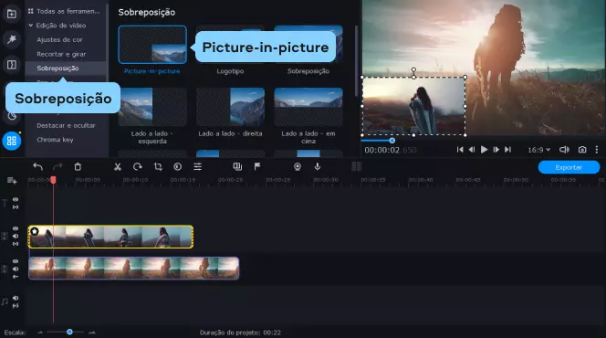Toggle visibility of the title track
This screenshot has width=606, height=338.
[x=16, y=199]
